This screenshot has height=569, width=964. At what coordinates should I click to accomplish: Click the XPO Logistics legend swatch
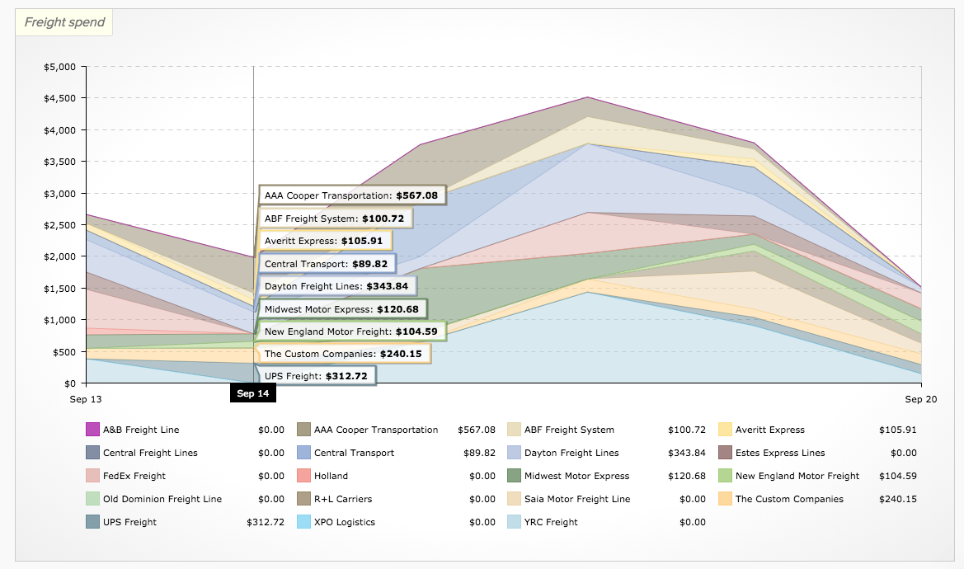(x=303, y=522)
